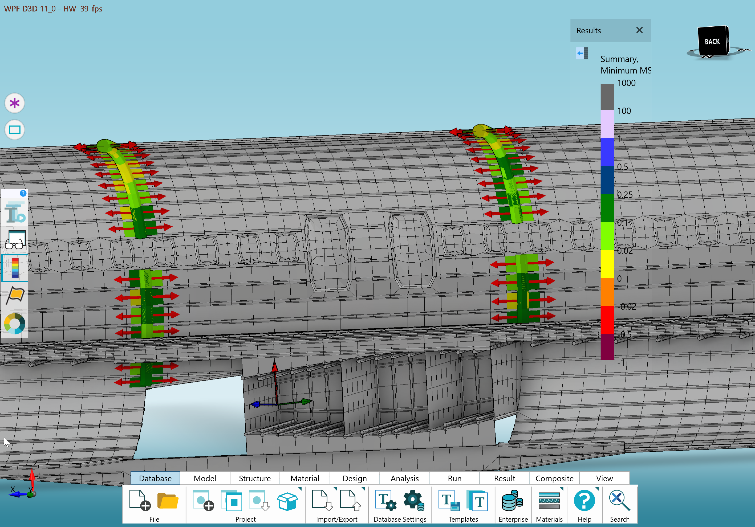Switch to the Database tab
This screenshot has height=527, width=755.
pyautogui.click(x=155, y=478)
